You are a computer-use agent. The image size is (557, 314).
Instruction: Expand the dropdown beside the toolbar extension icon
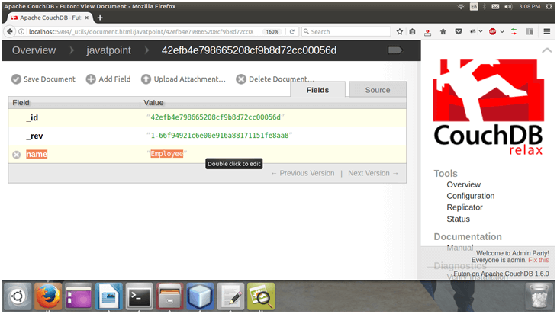(x=481, y=31)
